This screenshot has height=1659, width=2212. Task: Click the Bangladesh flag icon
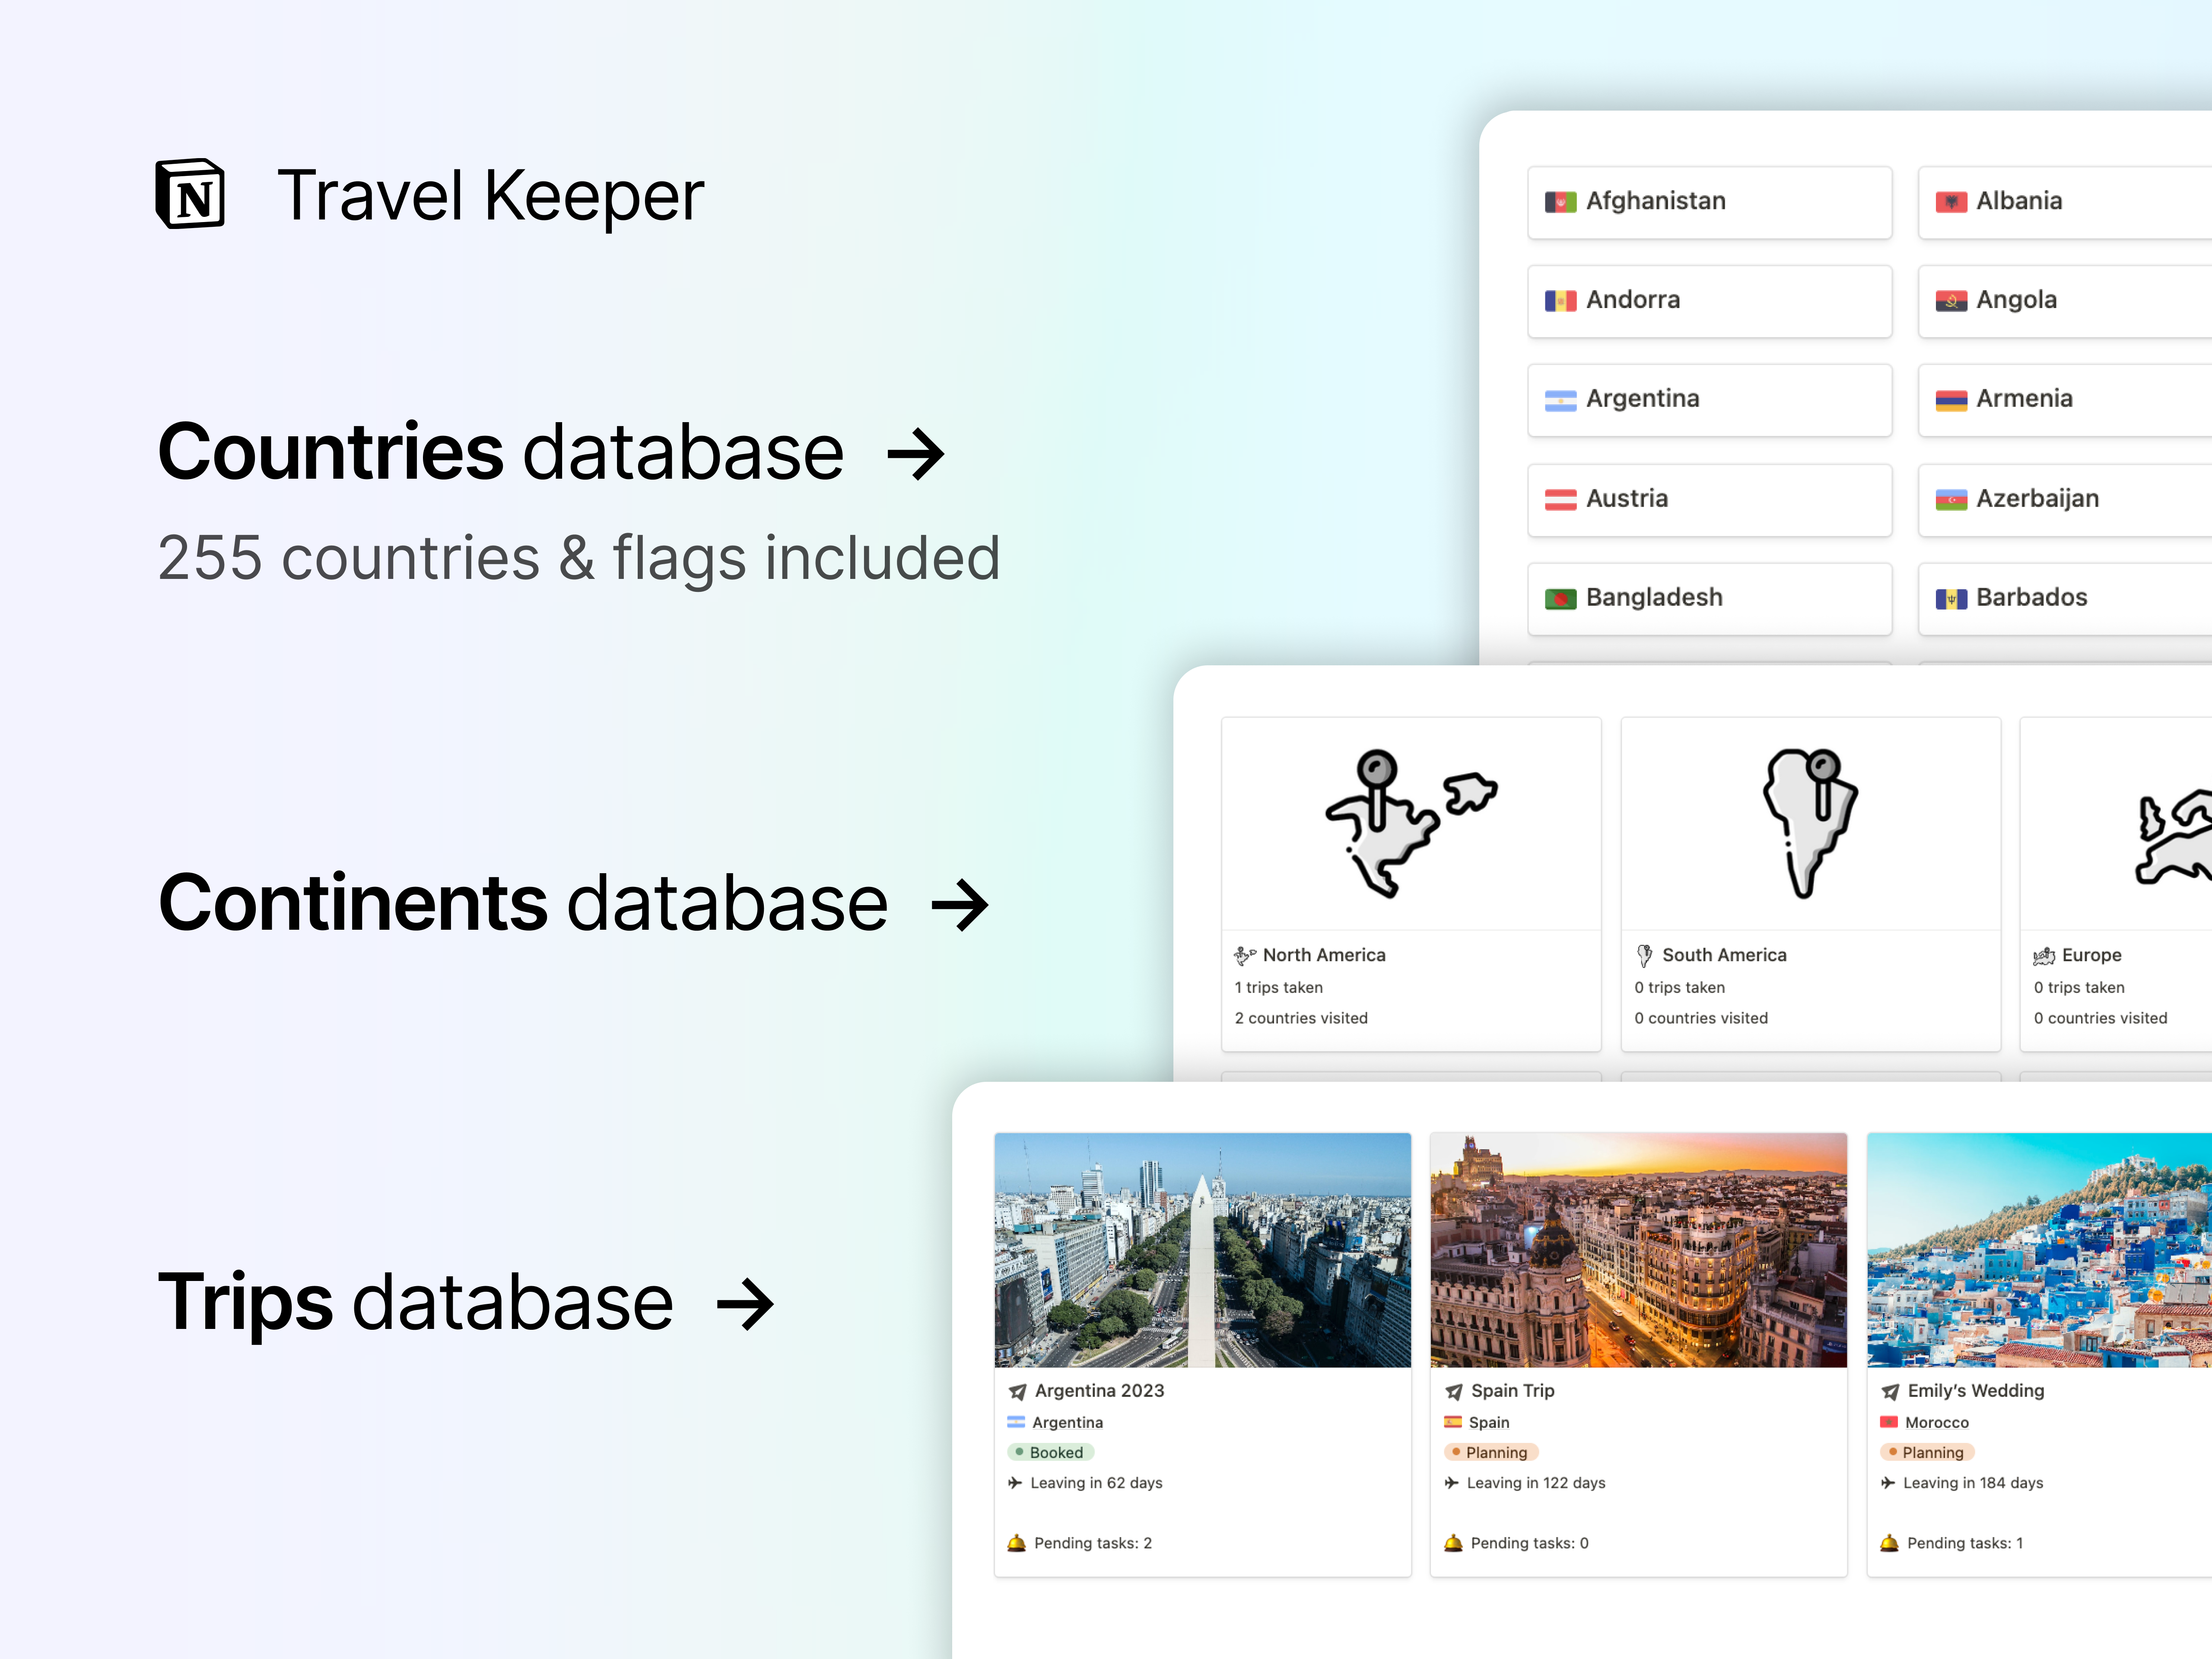click(x=1560, y=598)
